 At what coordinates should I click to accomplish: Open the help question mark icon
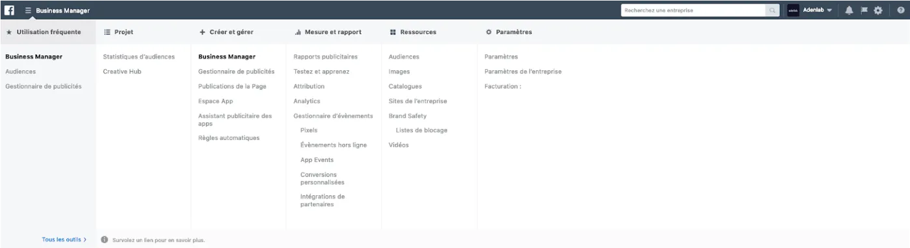pyautogui.click(x=901, y=10)
